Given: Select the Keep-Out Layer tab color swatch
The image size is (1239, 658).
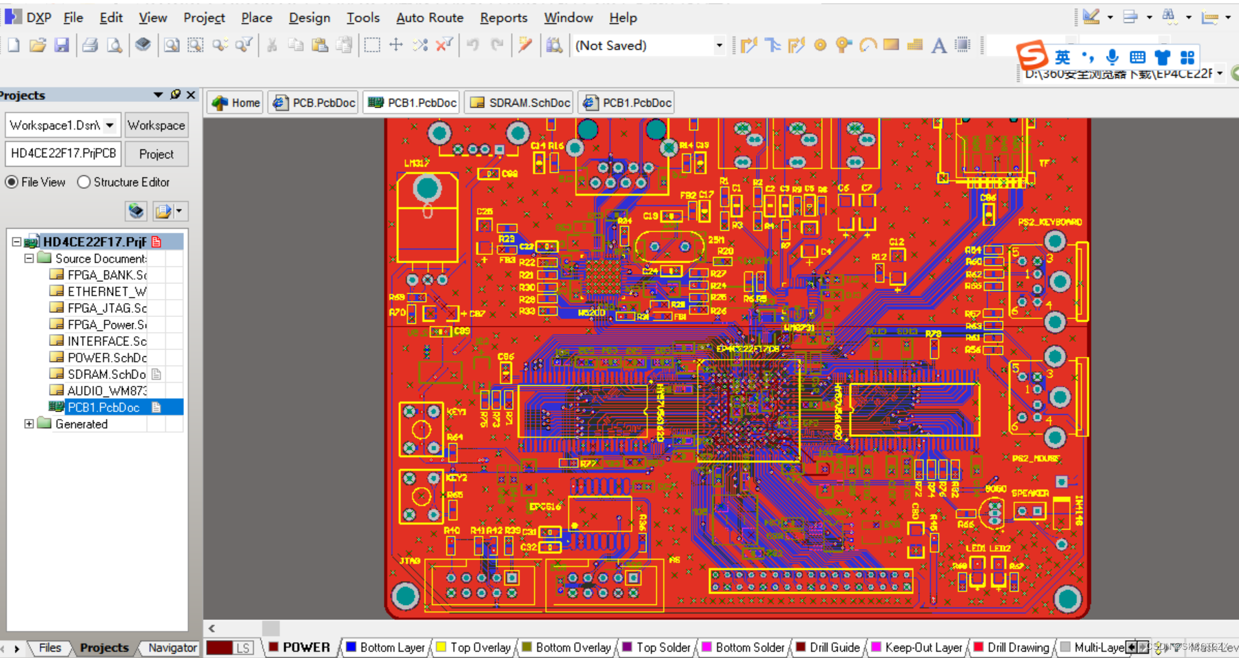Looking at the screenshot, I should [876, 647].
